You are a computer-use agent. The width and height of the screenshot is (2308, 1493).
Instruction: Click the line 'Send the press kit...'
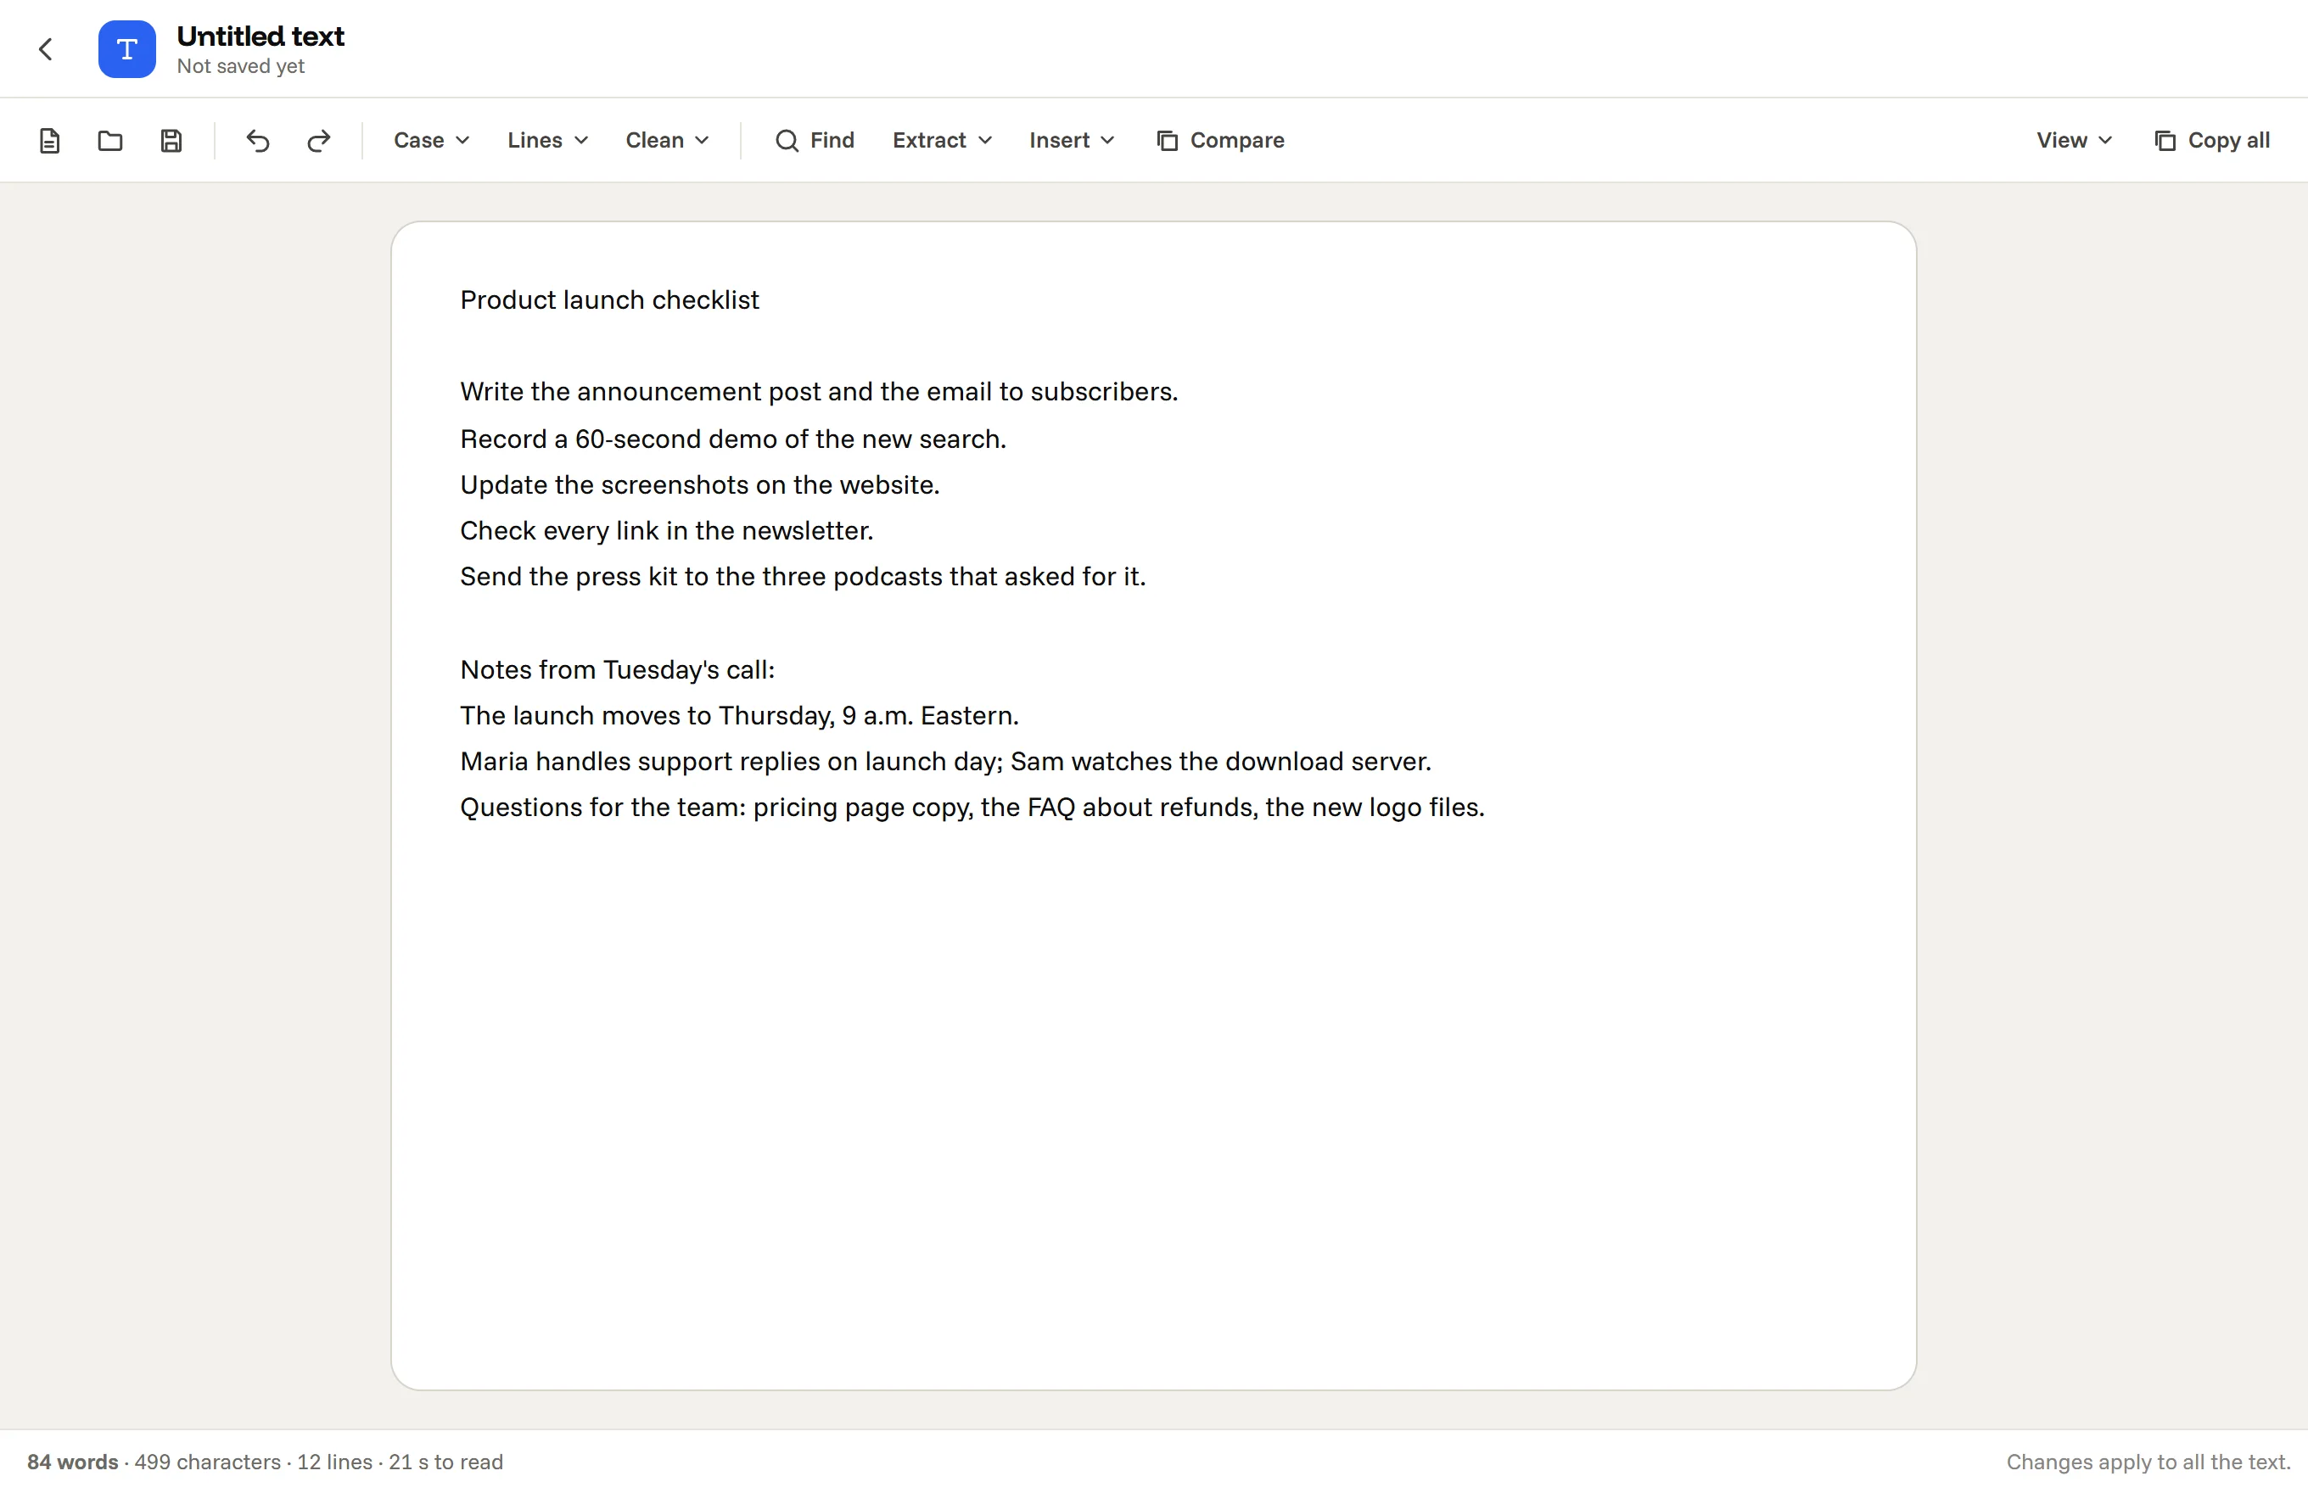tap(802, 577)
